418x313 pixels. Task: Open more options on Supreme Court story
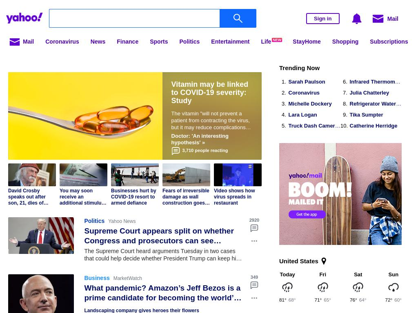point(254,241)
